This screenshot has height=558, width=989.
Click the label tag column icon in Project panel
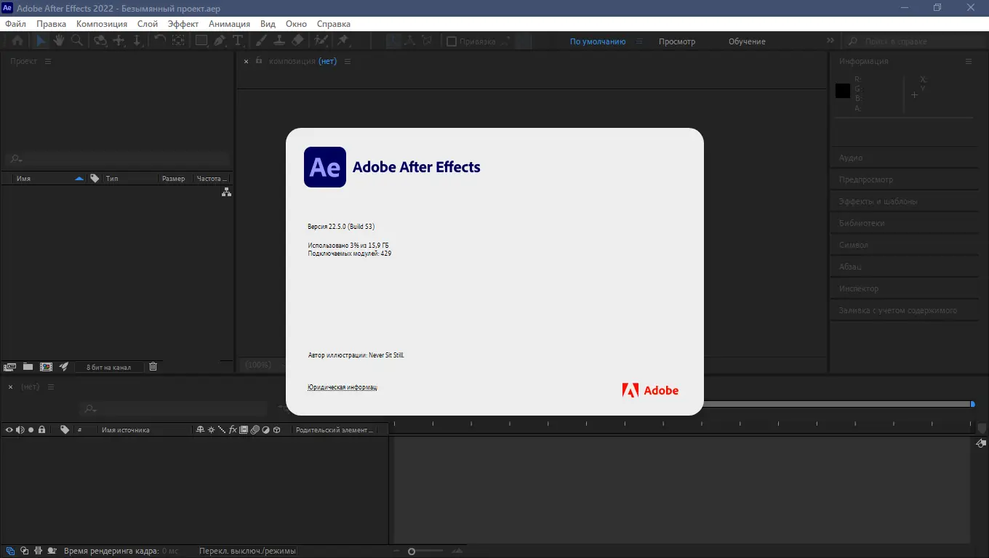coord(95,178)
